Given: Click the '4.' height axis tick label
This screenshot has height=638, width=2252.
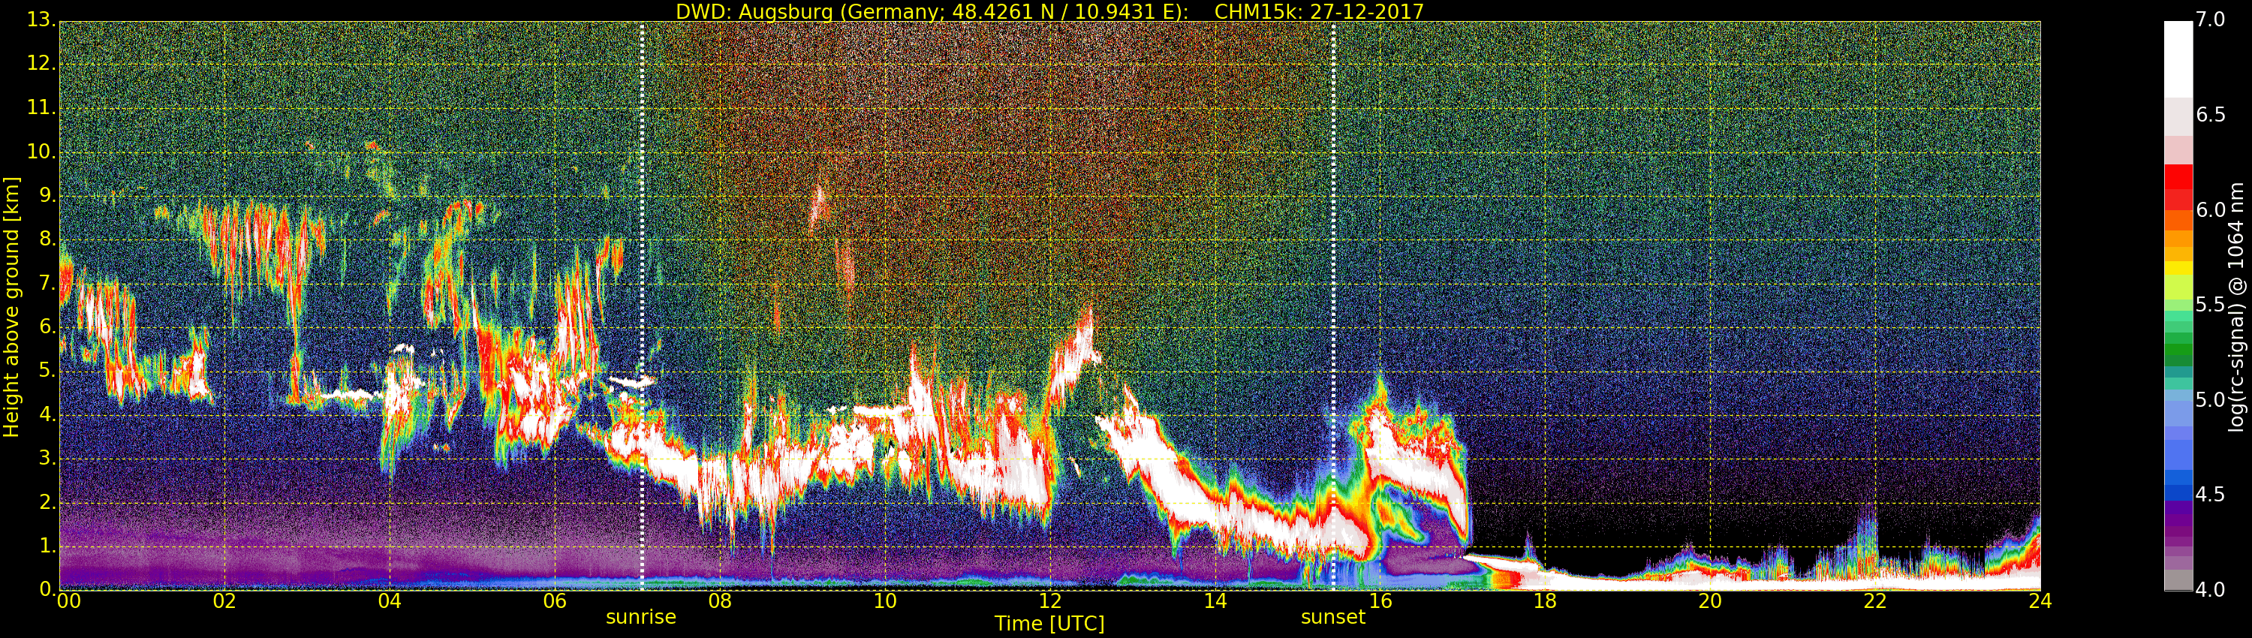Looking at the screenshot, I should pyautogui.click(x=47, y=414).
